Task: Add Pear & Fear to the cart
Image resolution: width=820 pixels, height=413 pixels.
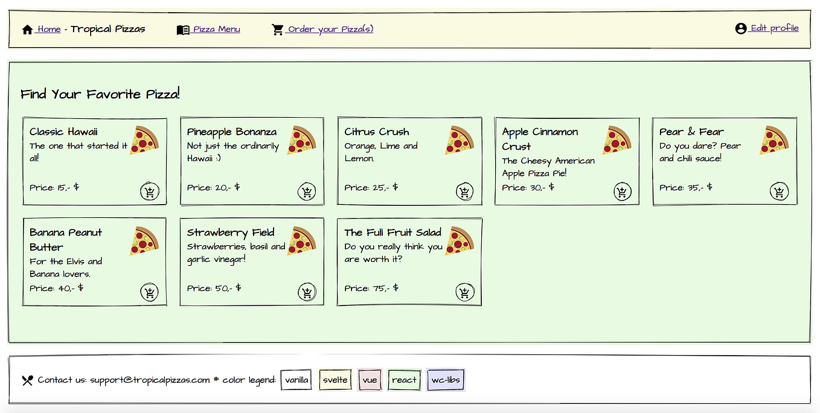Action: pos(779,191)
